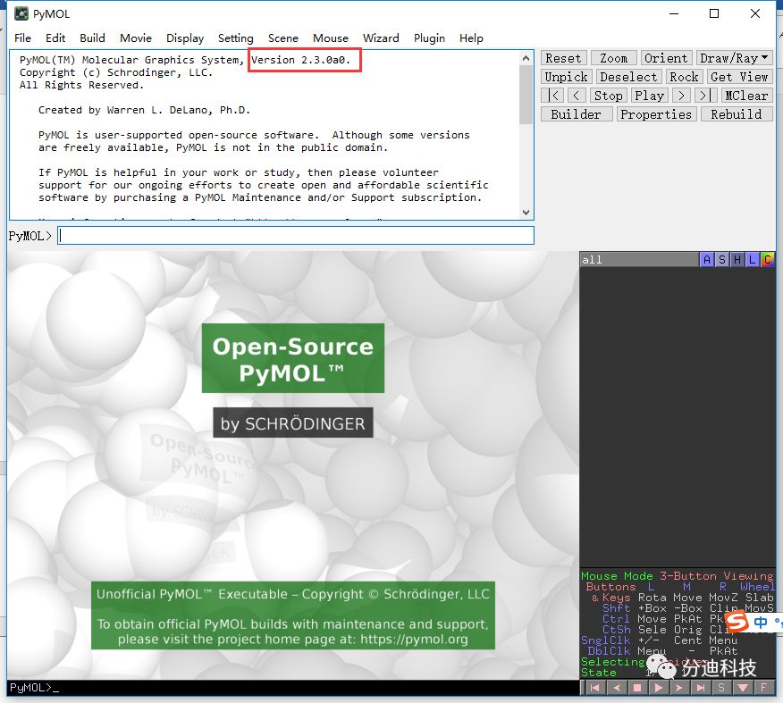783x703 pixels.
Task: Open the Mouse menu
Action: pos(331,38)
